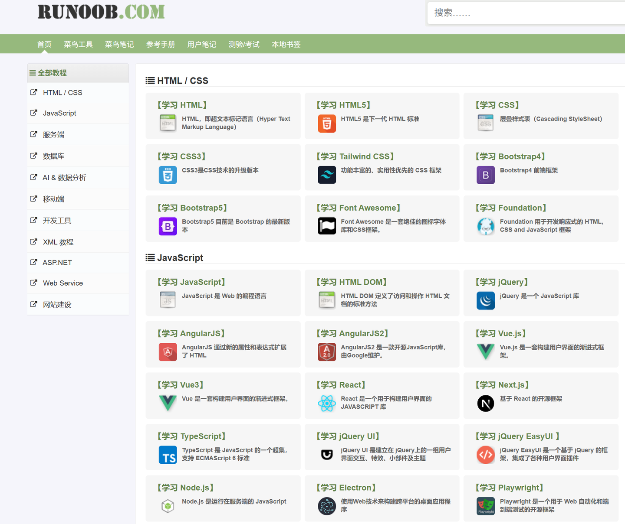The height and width of the screenshot is (524, 625).
Task: Open the 【学习 HTML】 tutorial title
Action: point(182,105)
